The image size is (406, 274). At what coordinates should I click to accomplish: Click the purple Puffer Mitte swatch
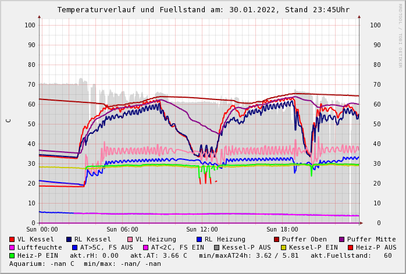point(342,239)
